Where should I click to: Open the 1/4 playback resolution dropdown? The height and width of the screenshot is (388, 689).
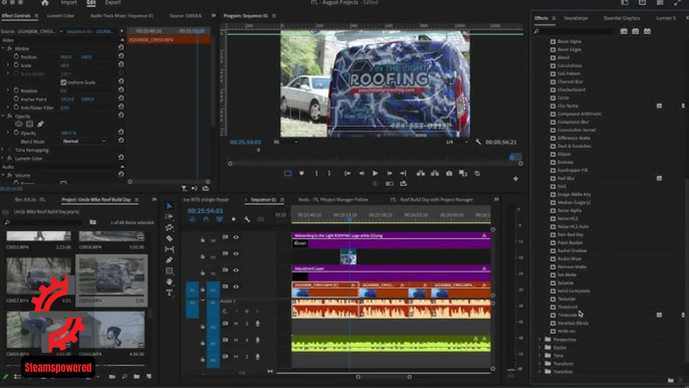click(456, 142)
